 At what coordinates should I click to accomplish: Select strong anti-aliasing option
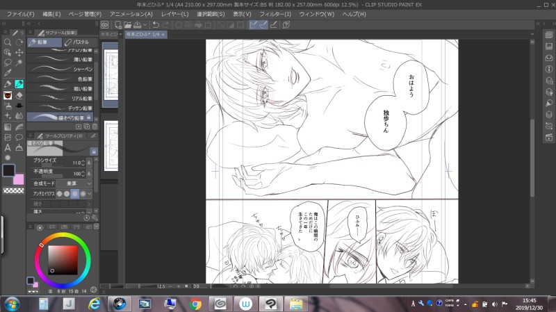(83, 194)
